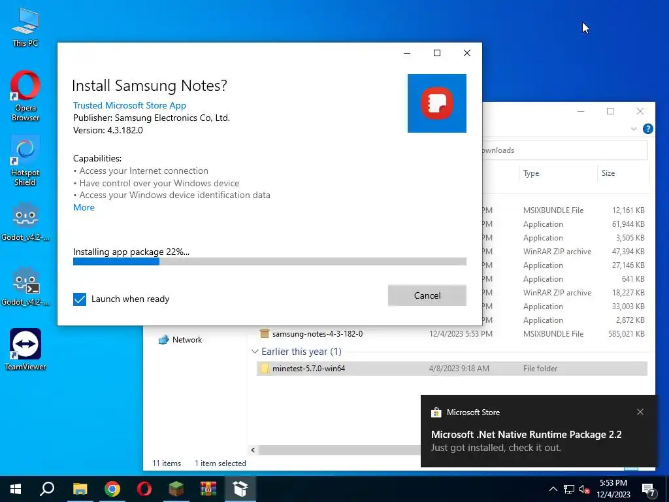Click the muted volume tray icon
669x502 pixels.
point(585,489)
